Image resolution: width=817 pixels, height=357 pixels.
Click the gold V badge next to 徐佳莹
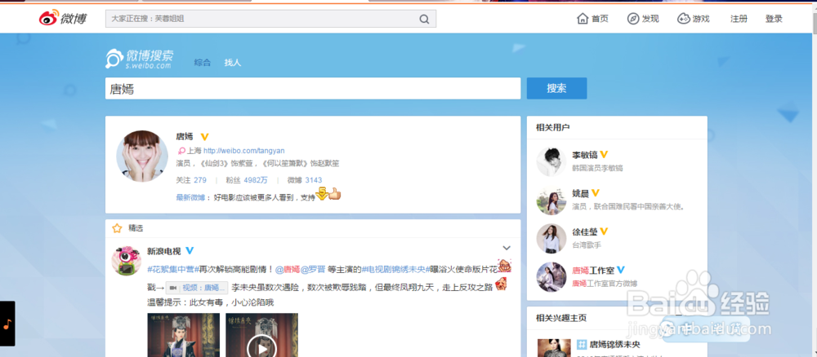coord(605,231)
